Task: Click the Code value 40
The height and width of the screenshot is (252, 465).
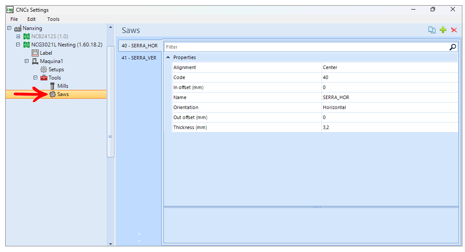Action: tap(390, 77)
